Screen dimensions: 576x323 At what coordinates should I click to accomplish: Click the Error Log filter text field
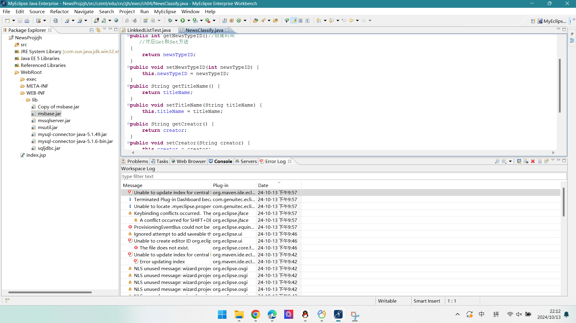pyautogui.click(x=343, y=176)
